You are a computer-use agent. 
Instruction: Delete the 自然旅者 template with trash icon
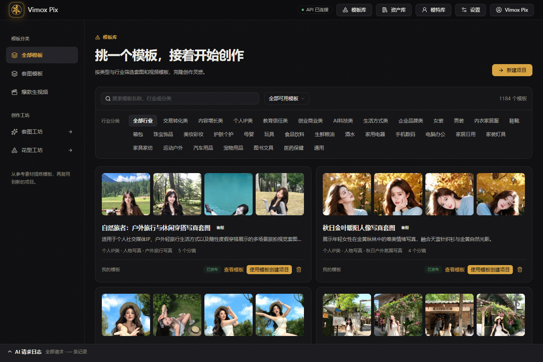pyautogui.click(x=299, y=270)
